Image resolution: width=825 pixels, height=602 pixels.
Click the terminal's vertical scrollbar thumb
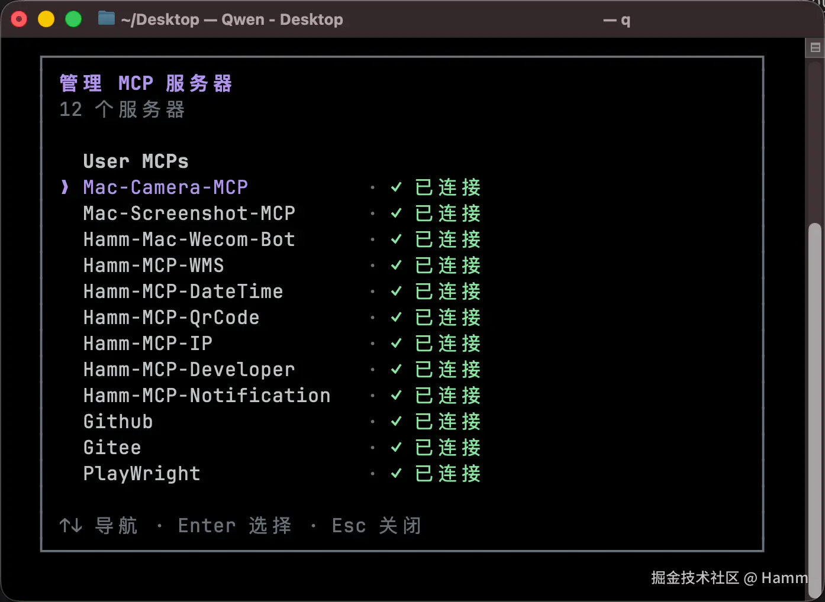814,408
